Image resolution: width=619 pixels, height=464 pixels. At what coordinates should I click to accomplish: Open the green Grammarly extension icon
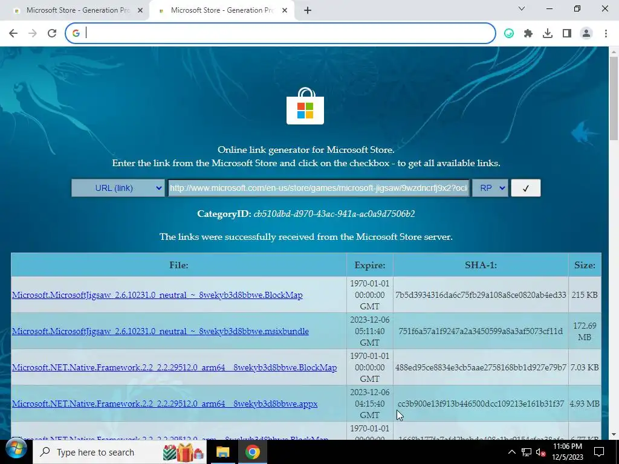click(509, 34)
